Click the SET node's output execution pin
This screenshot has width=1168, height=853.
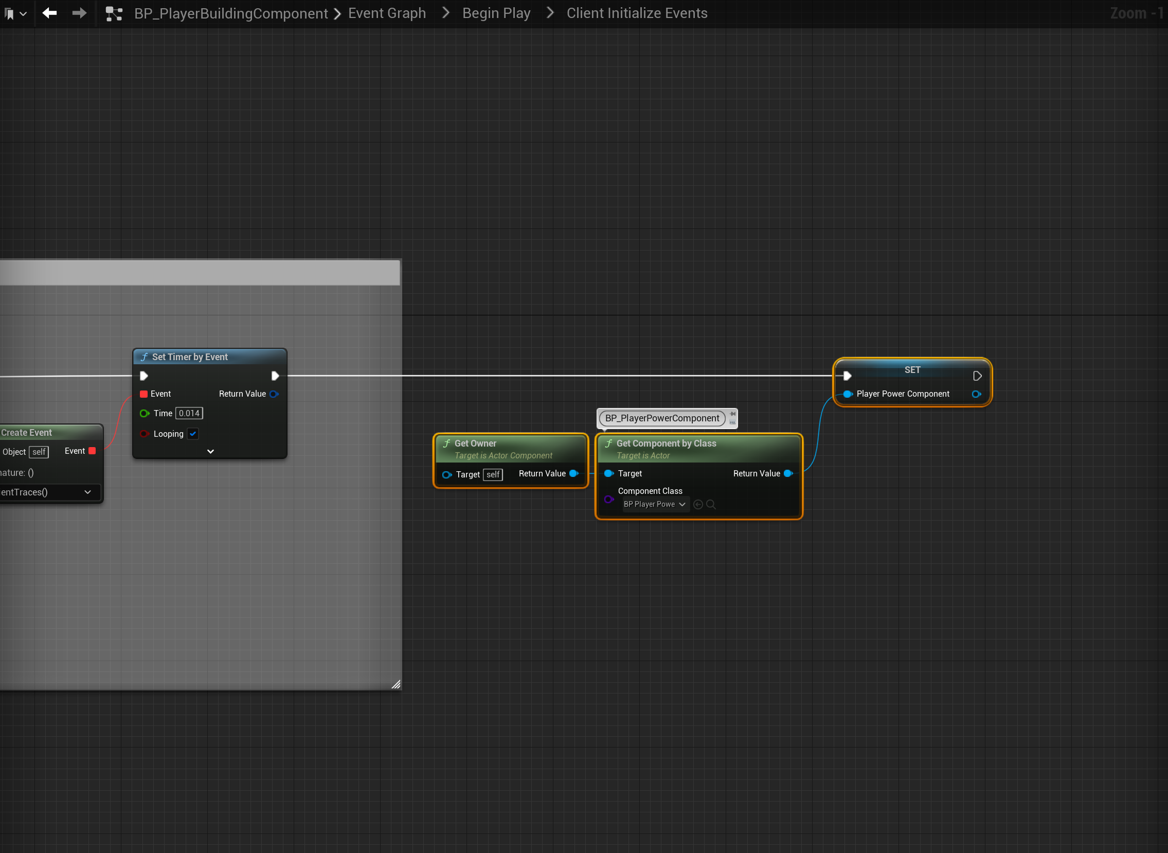977,376
